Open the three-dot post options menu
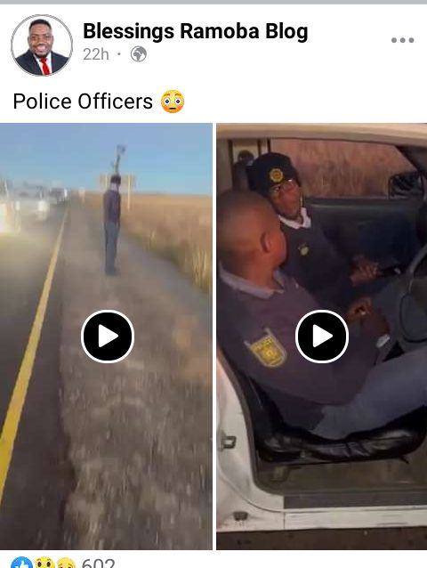The height and width of the screenshot is (568, 427). [x=402, y=40]
